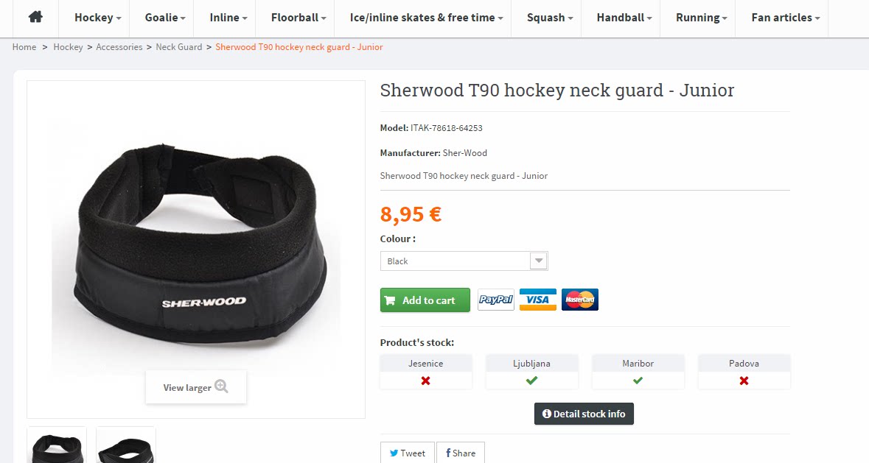Open Ice/inline skates & free time menu
Screen dimensions: 869x463
coord(426,18)
